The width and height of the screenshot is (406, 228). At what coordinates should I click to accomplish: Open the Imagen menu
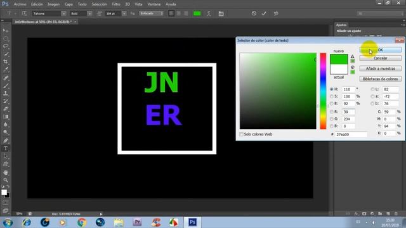point(53,4)
